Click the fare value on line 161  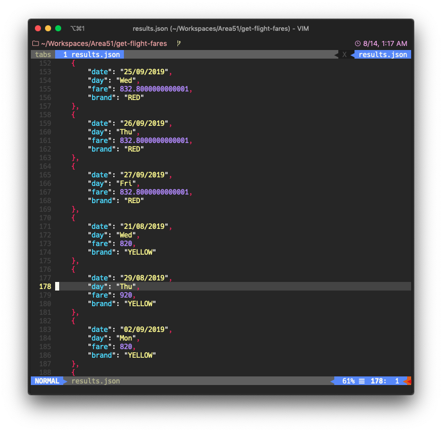[x=154, y=140]
